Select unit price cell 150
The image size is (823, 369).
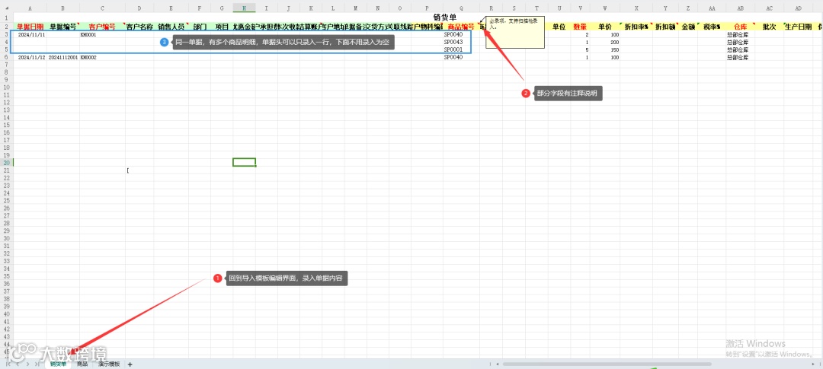(604, 49)
